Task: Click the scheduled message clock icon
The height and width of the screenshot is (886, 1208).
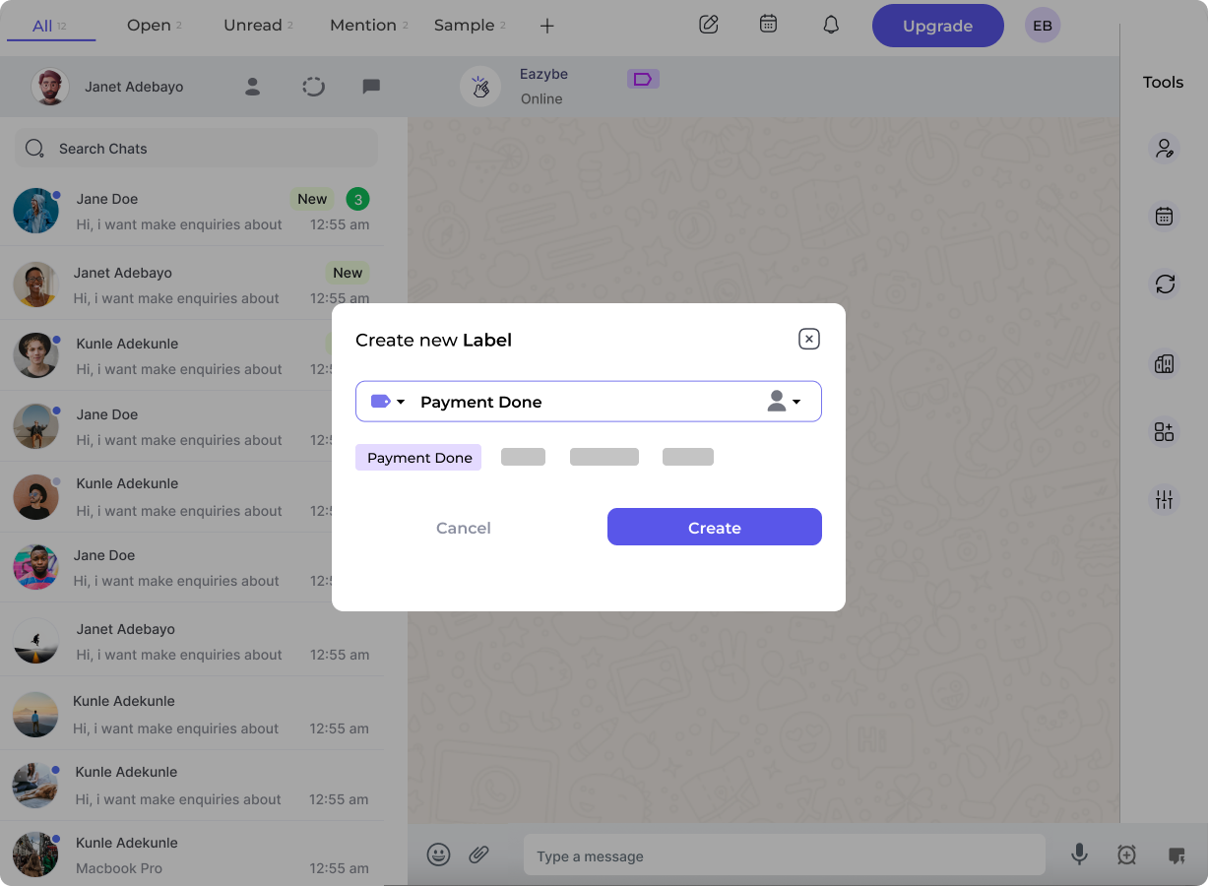Action: pyautogui.click(x=1127, y=855)
